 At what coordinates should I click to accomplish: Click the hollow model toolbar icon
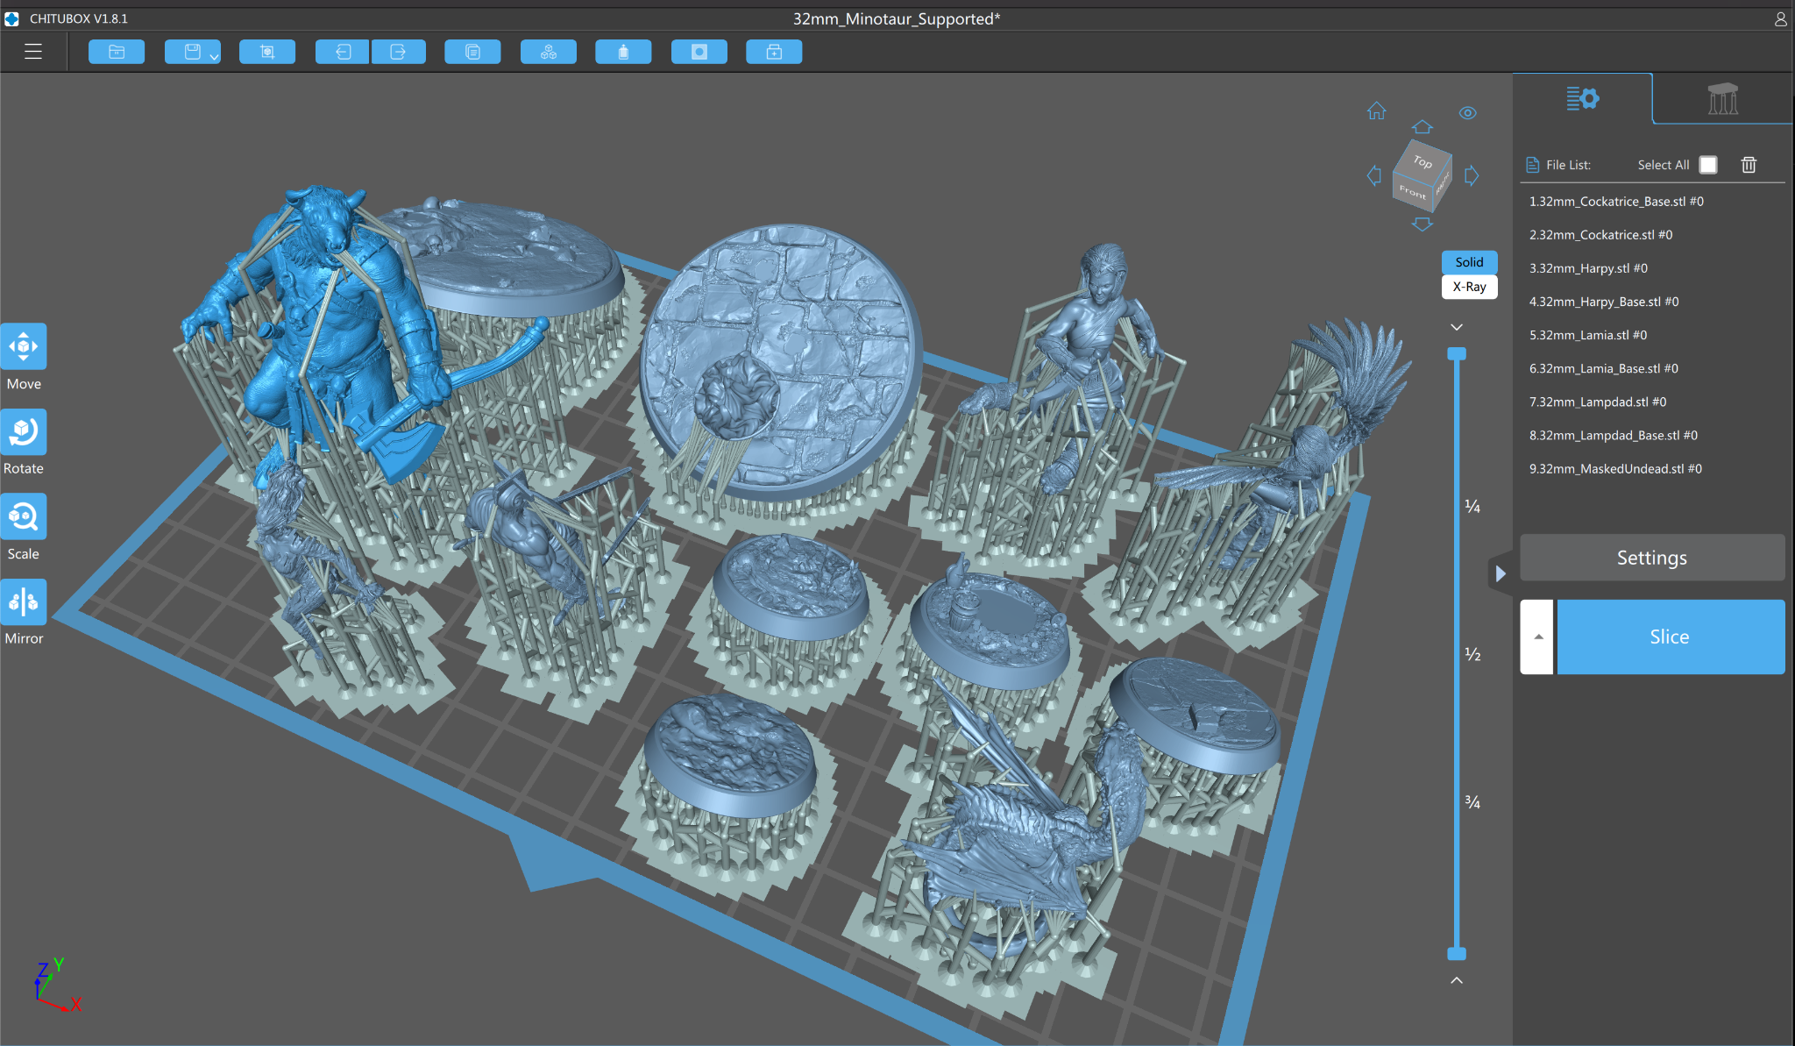tap(623, 52)
